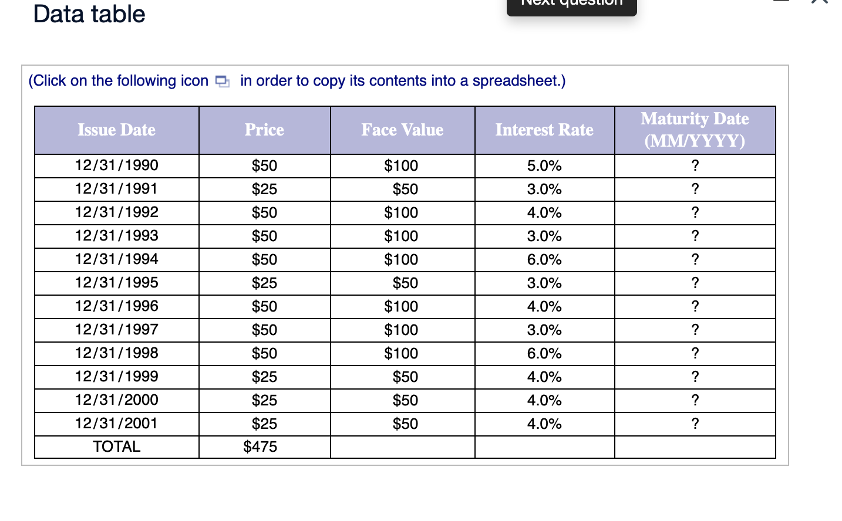Image resolution: width=842 pixels, height=521 pixels.
Task: Click the ? maturity cell for 12/31/1990
Action: (x=695, y=165)
